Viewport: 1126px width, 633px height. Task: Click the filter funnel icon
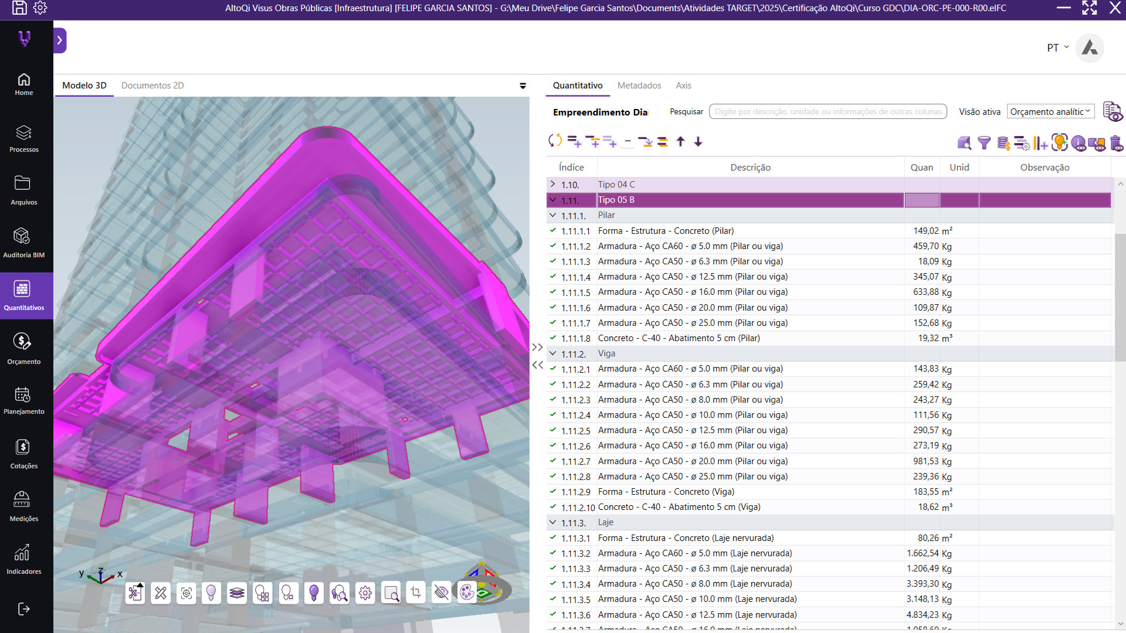(984, 142)
